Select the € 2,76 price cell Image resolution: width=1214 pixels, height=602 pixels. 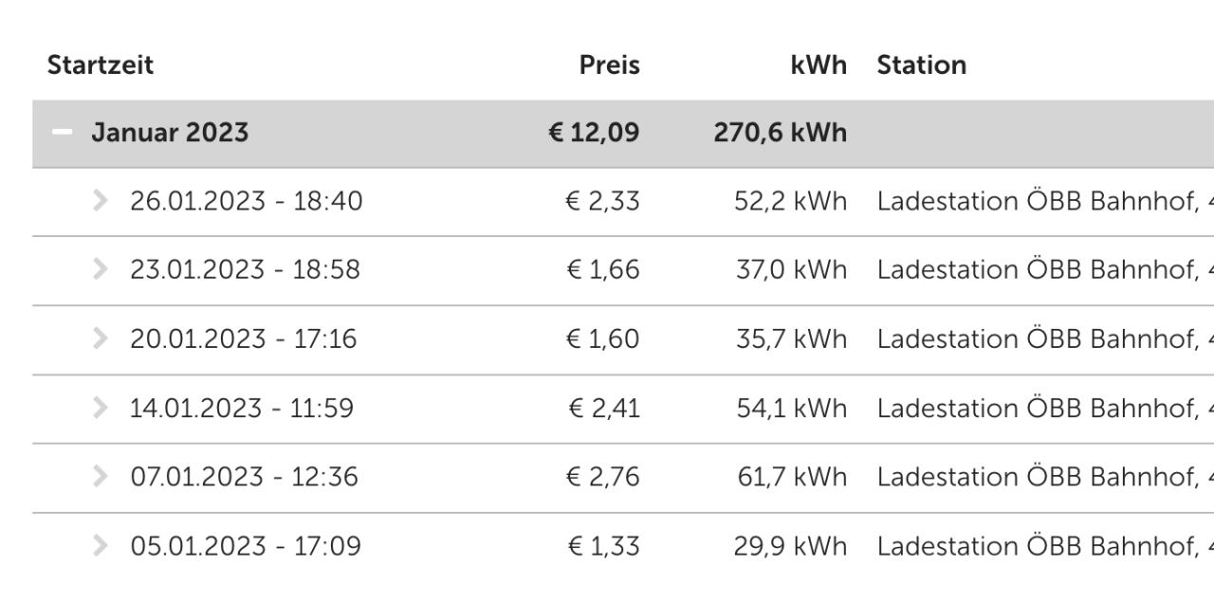(603, 477)
